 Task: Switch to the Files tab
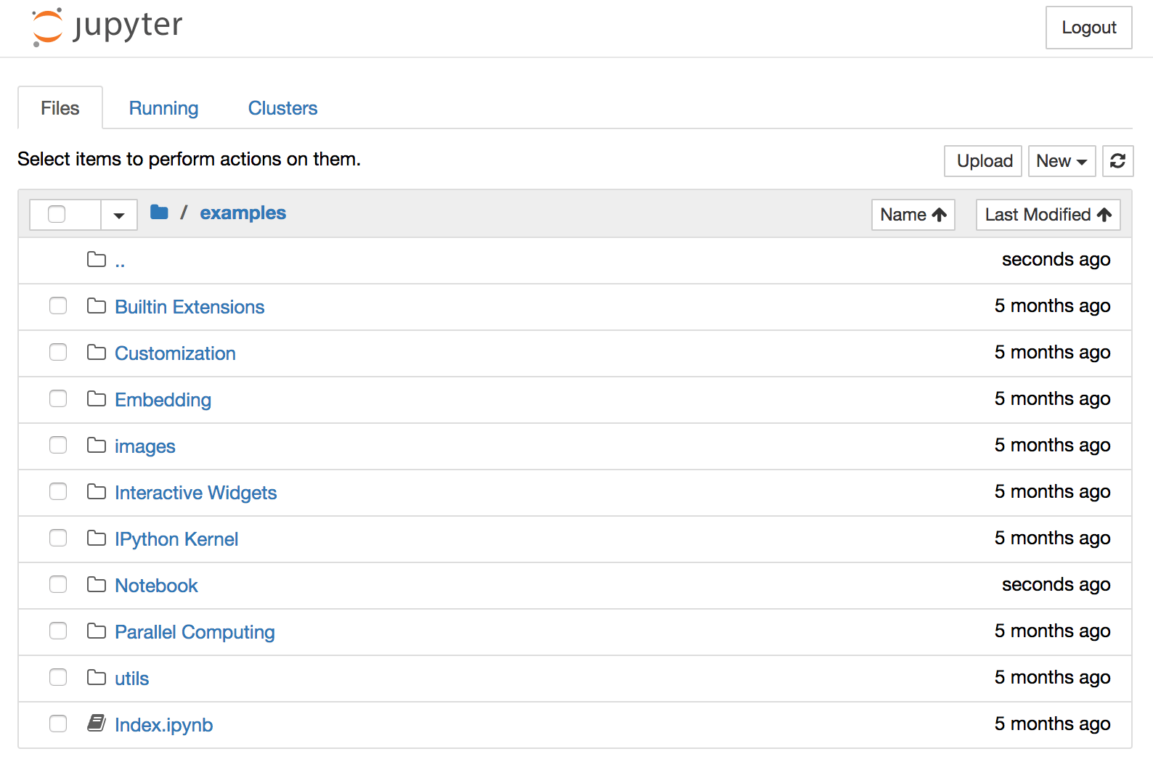tap(60, 108)
